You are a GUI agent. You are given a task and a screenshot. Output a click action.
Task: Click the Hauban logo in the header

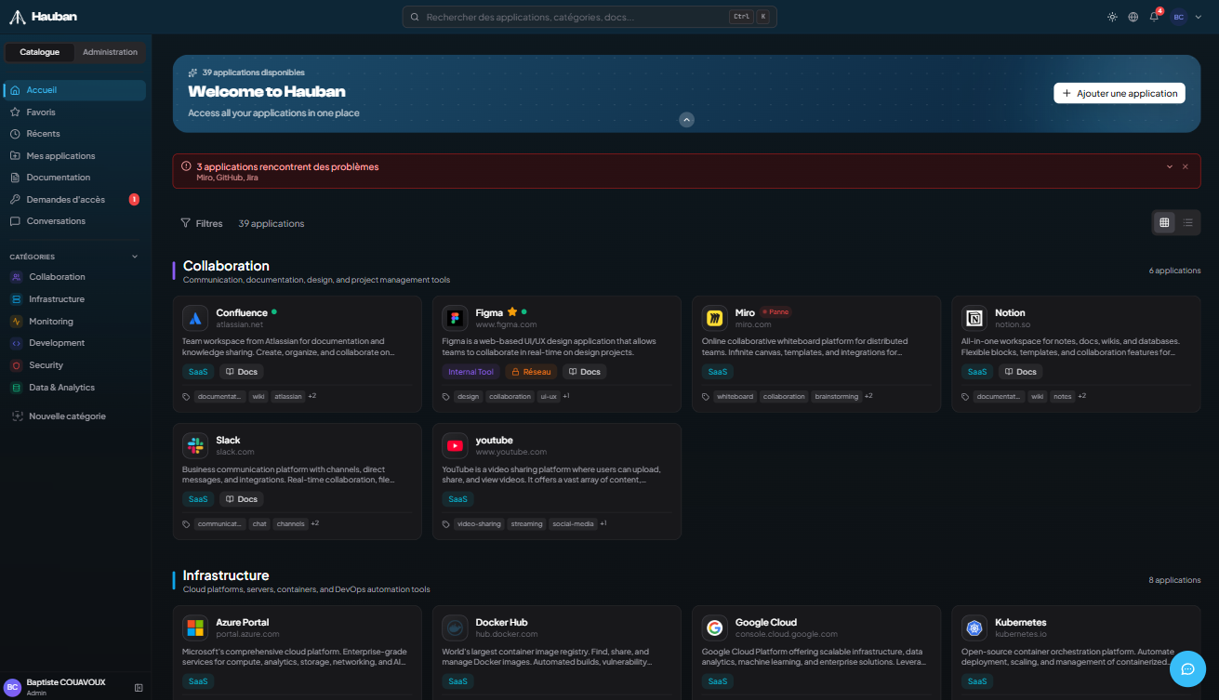(43, 17)
